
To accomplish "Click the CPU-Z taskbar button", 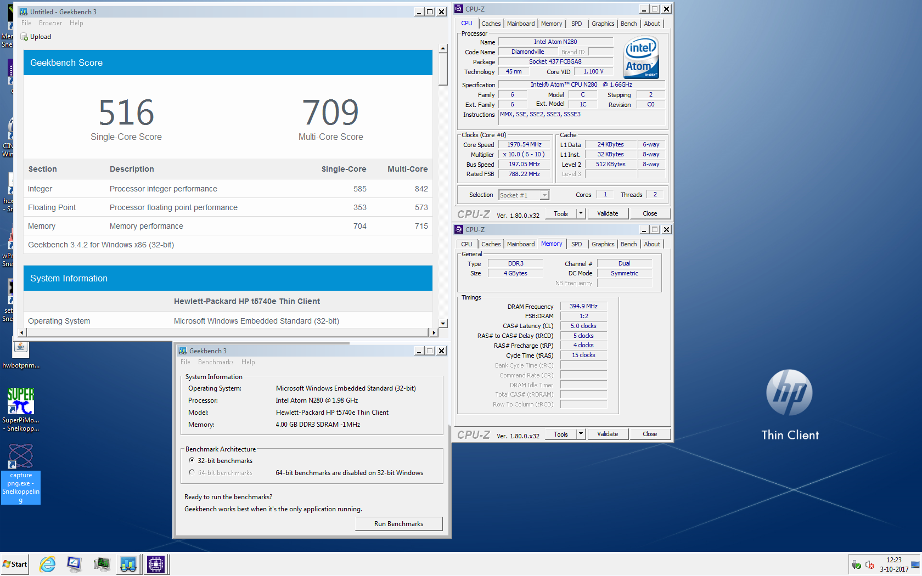I will 156,564.
